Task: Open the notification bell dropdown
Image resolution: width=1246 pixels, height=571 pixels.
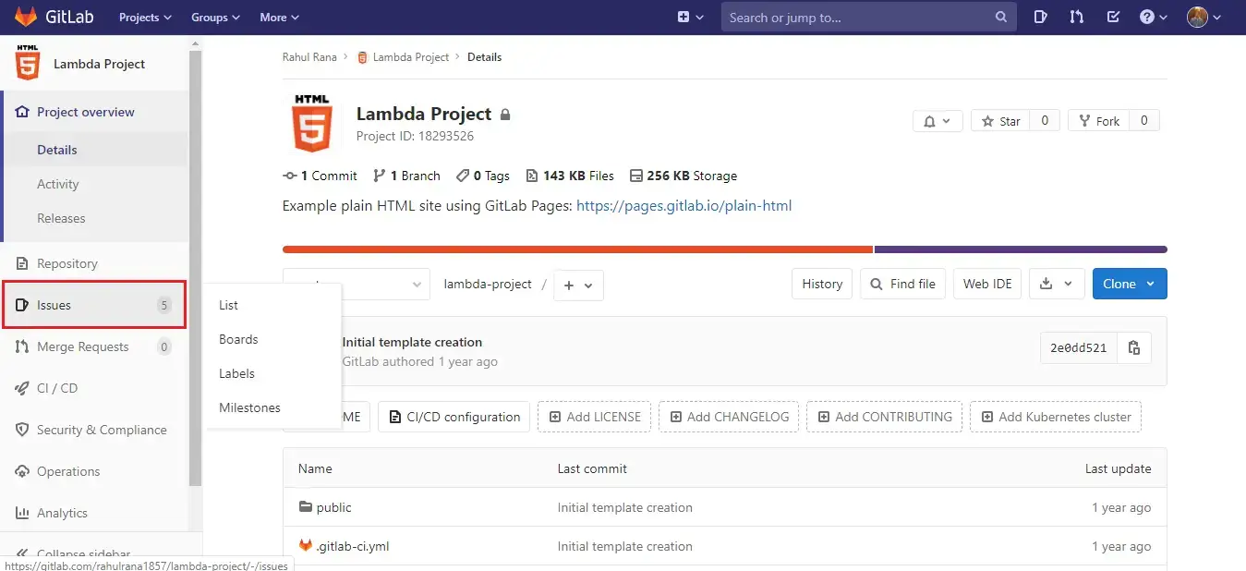Action: [x=938, y=121]
